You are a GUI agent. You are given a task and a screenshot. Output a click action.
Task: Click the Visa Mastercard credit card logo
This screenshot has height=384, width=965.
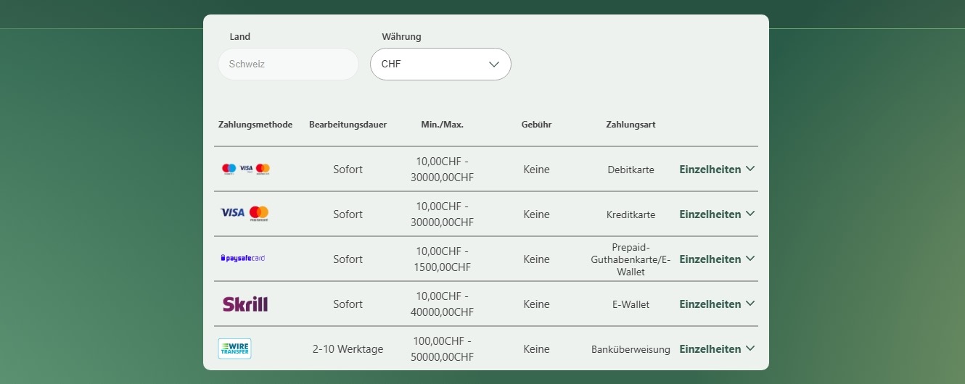click(x=245, y=214)
